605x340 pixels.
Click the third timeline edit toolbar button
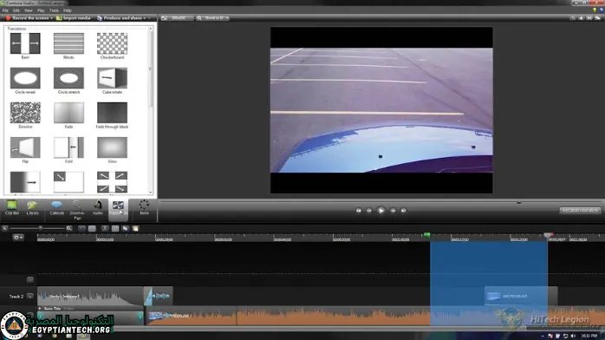[105, 228]
